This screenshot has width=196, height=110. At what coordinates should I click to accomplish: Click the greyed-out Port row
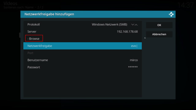(x=82, y=53)
